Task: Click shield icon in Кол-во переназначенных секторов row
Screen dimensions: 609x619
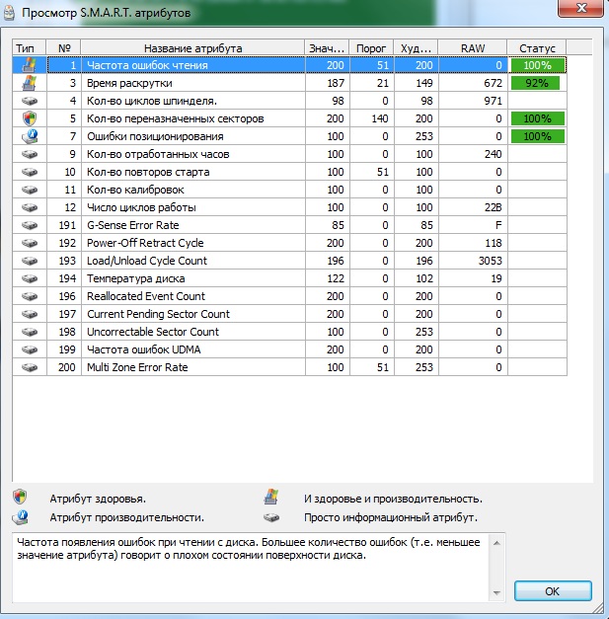Action: tap(30, 118)
